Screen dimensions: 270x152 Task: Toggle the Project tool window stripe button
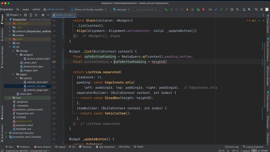tap(2, 19)
